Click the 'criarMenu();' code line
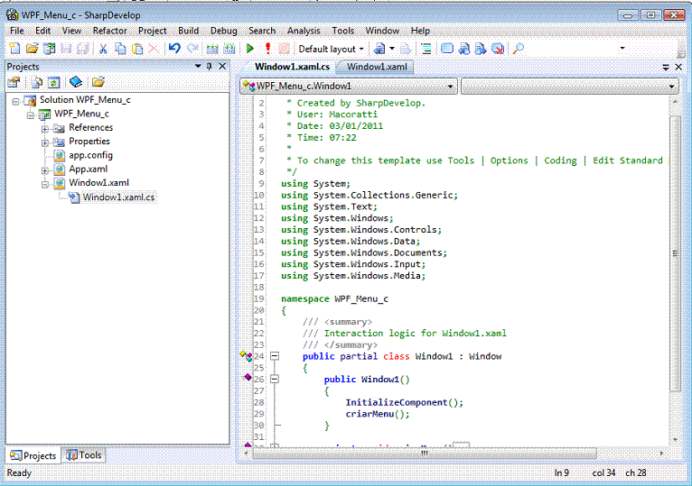The image size is (692, 486). click(378, 414)
